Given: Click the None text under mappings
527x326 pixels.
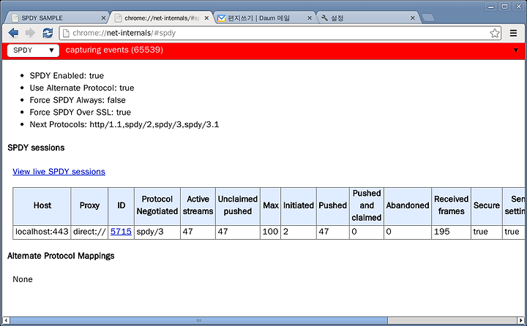Looking at the screenshot, I should click(23, 279).
